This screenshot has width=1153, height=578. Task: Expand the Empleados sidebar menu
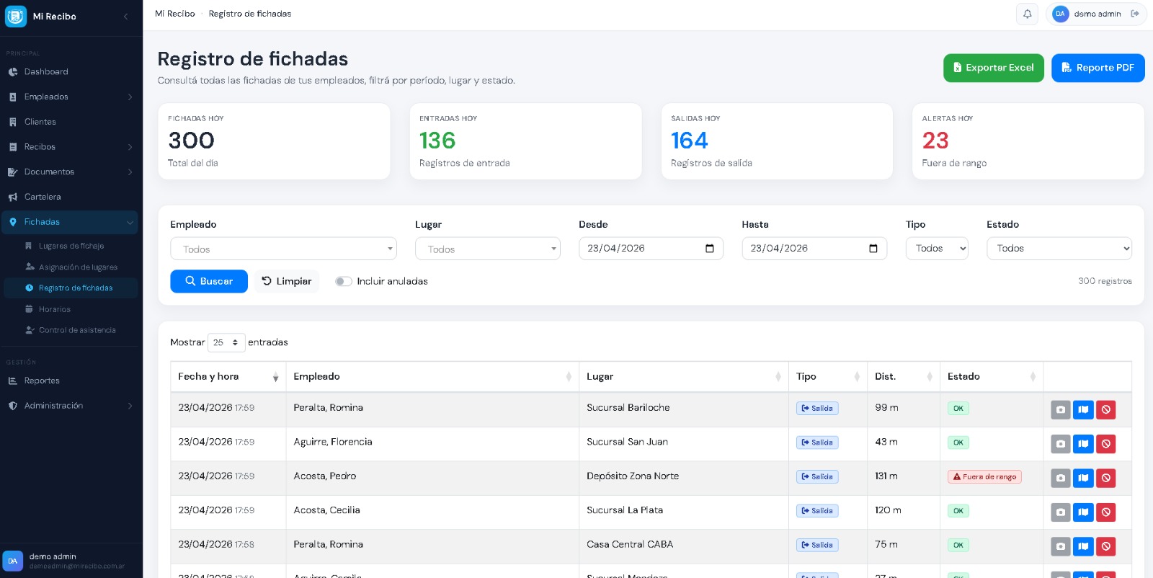(x=70, y=97)
